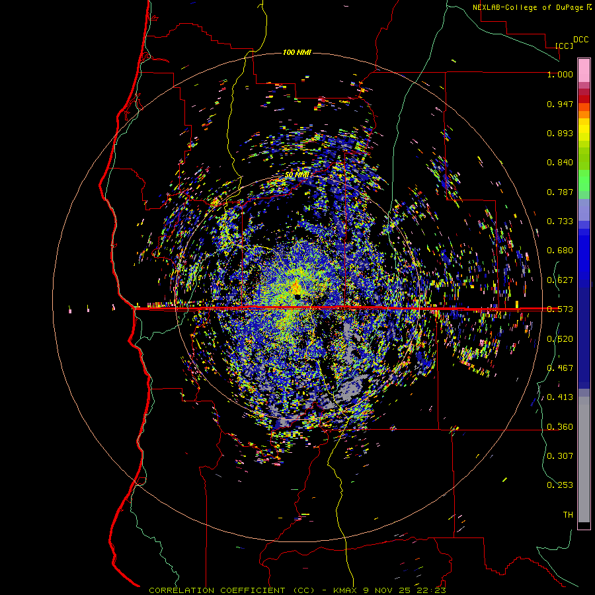Click the 0.307 scale value
Screen dimensions: 595x595
(x=560, y=456)
